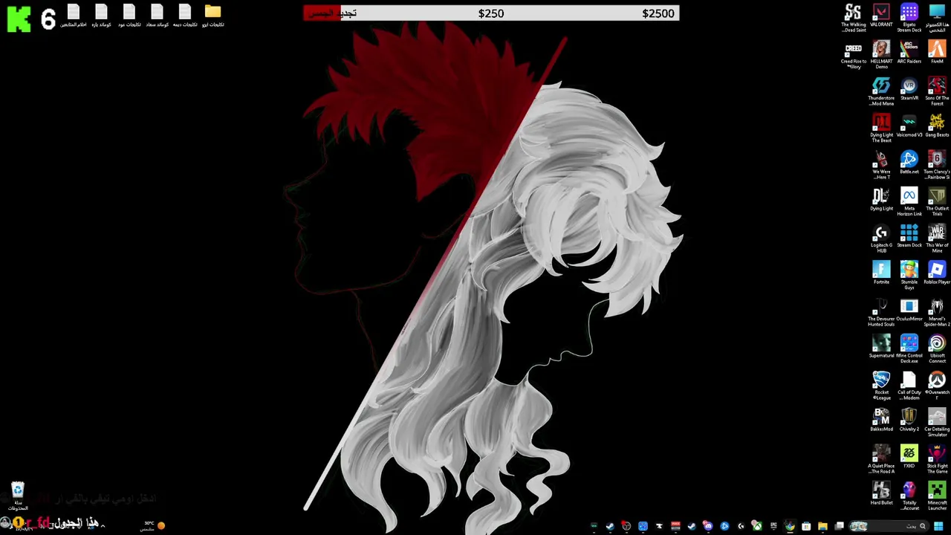Launch the Roblox Player icon

937,273
